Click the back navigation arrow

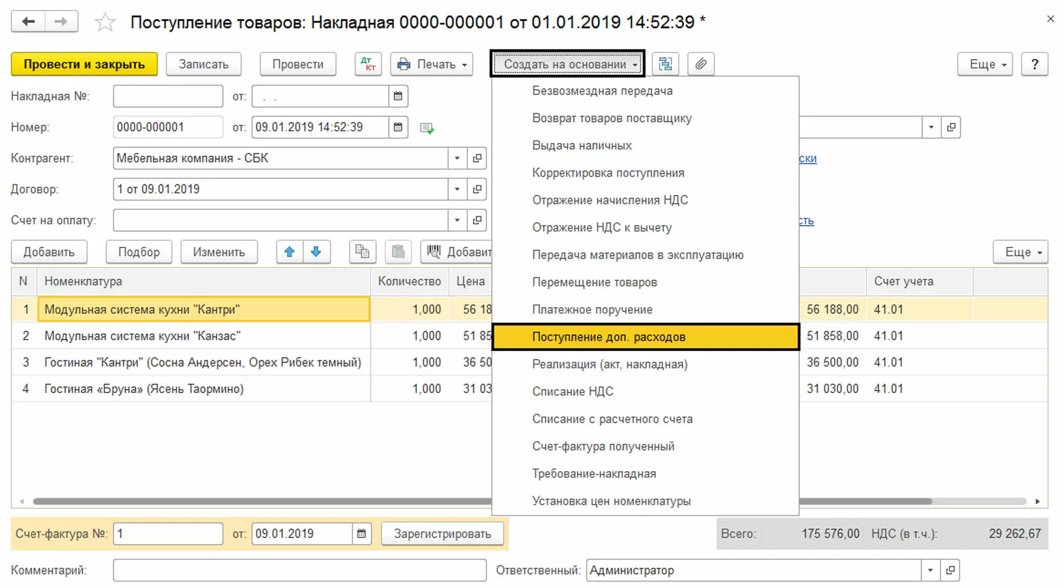tap(28, 22)
